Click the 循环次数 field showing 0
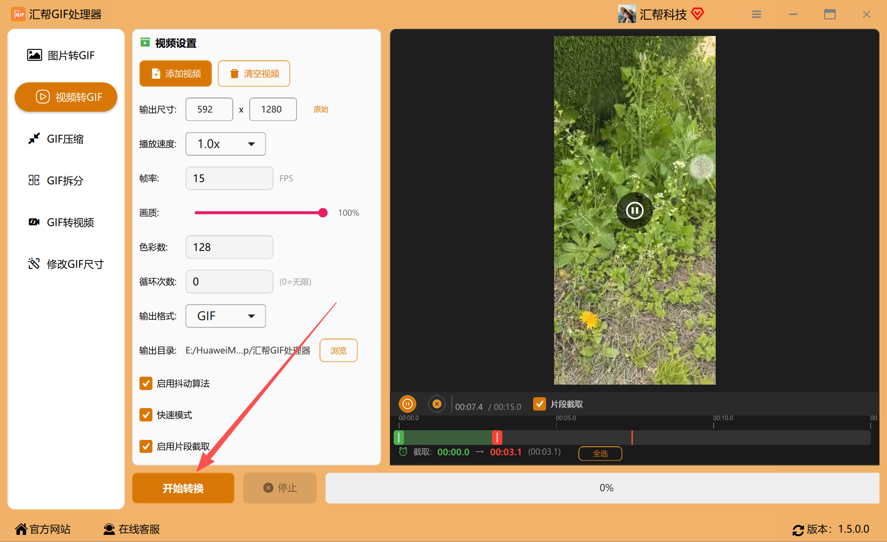Screen dimensions: 887x542 (x=229, y=282)
